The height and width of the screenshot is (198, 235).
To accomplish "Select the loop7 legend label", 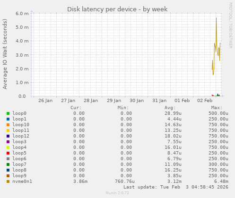I will [x=19, y=164].
